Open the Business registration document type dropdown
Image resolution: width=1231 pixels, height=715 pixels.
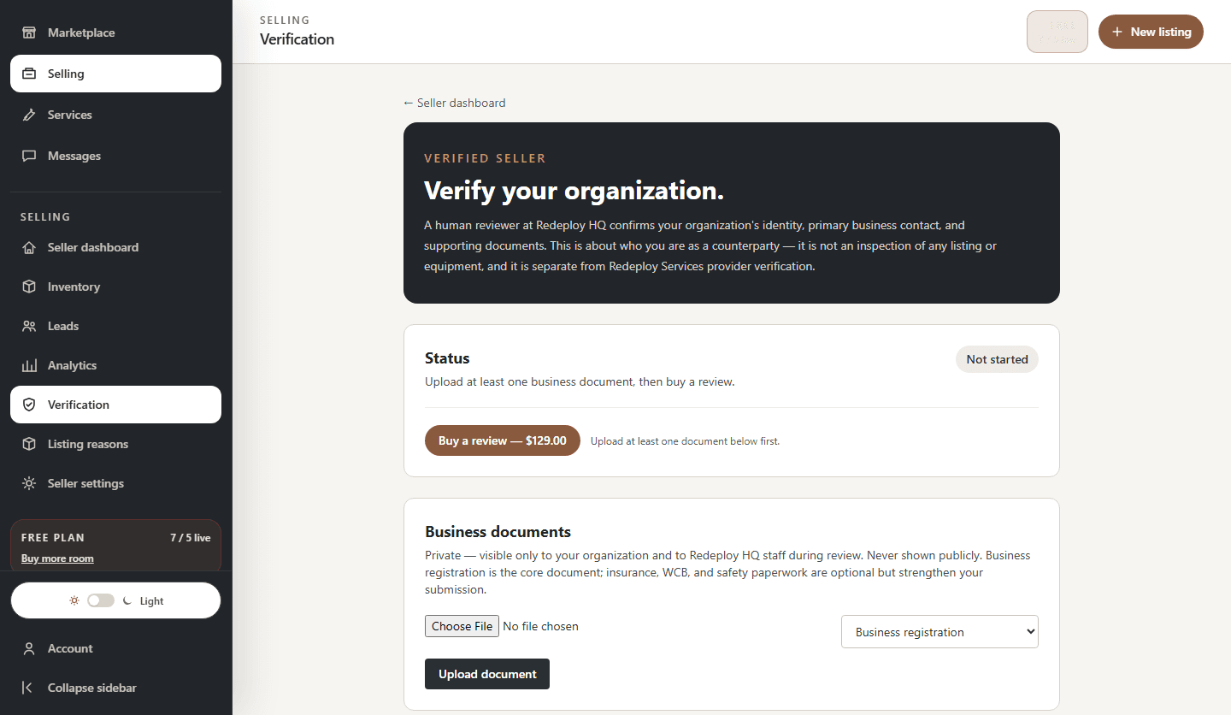[x=939, y=632]
